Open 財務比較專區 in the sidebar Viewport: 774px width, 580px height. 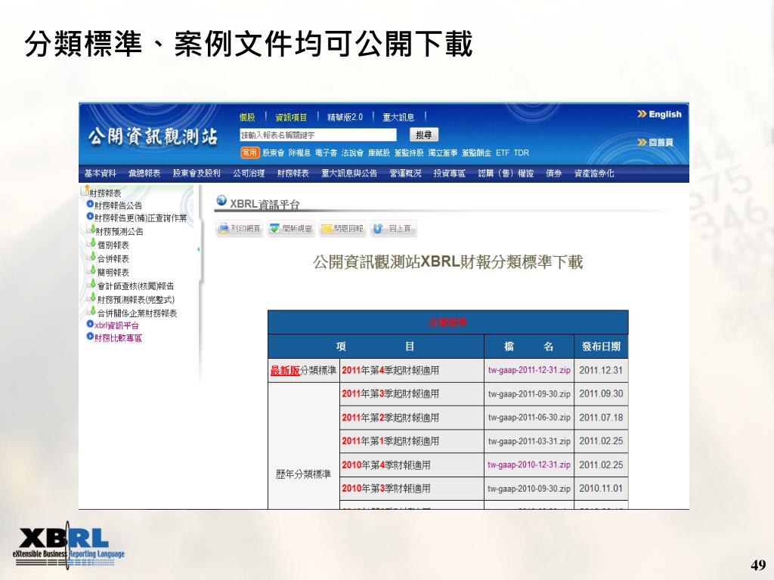click(118, 338)
